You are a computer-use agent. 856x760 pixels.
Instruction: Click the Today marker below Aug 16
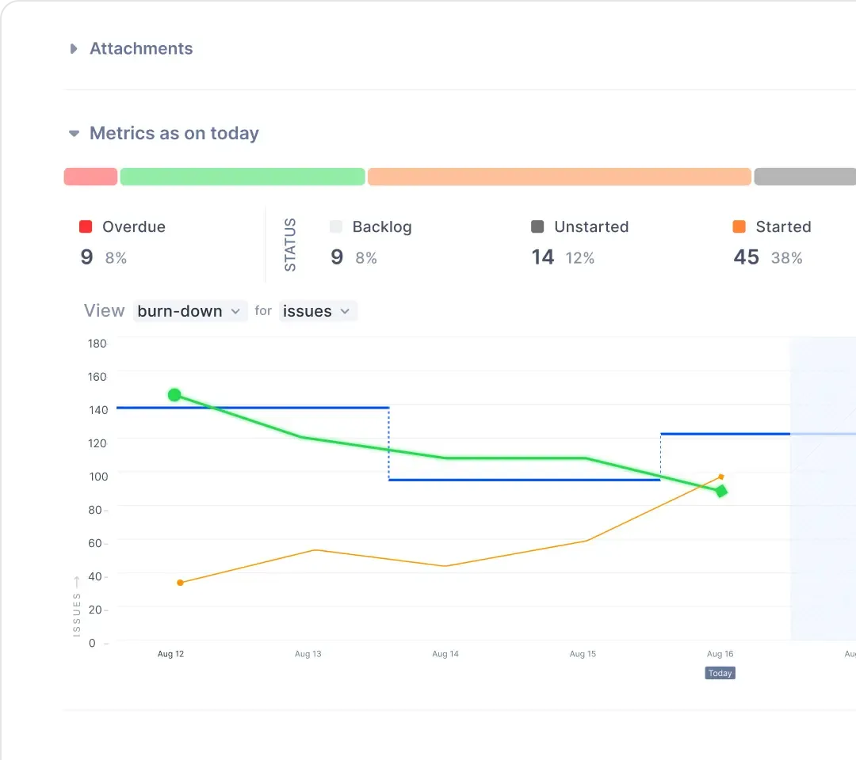(x=720, y=673)
